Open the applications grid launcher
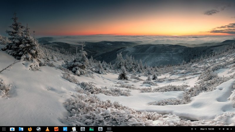This screenshot has height=132, width=235. tap(4, 129)
